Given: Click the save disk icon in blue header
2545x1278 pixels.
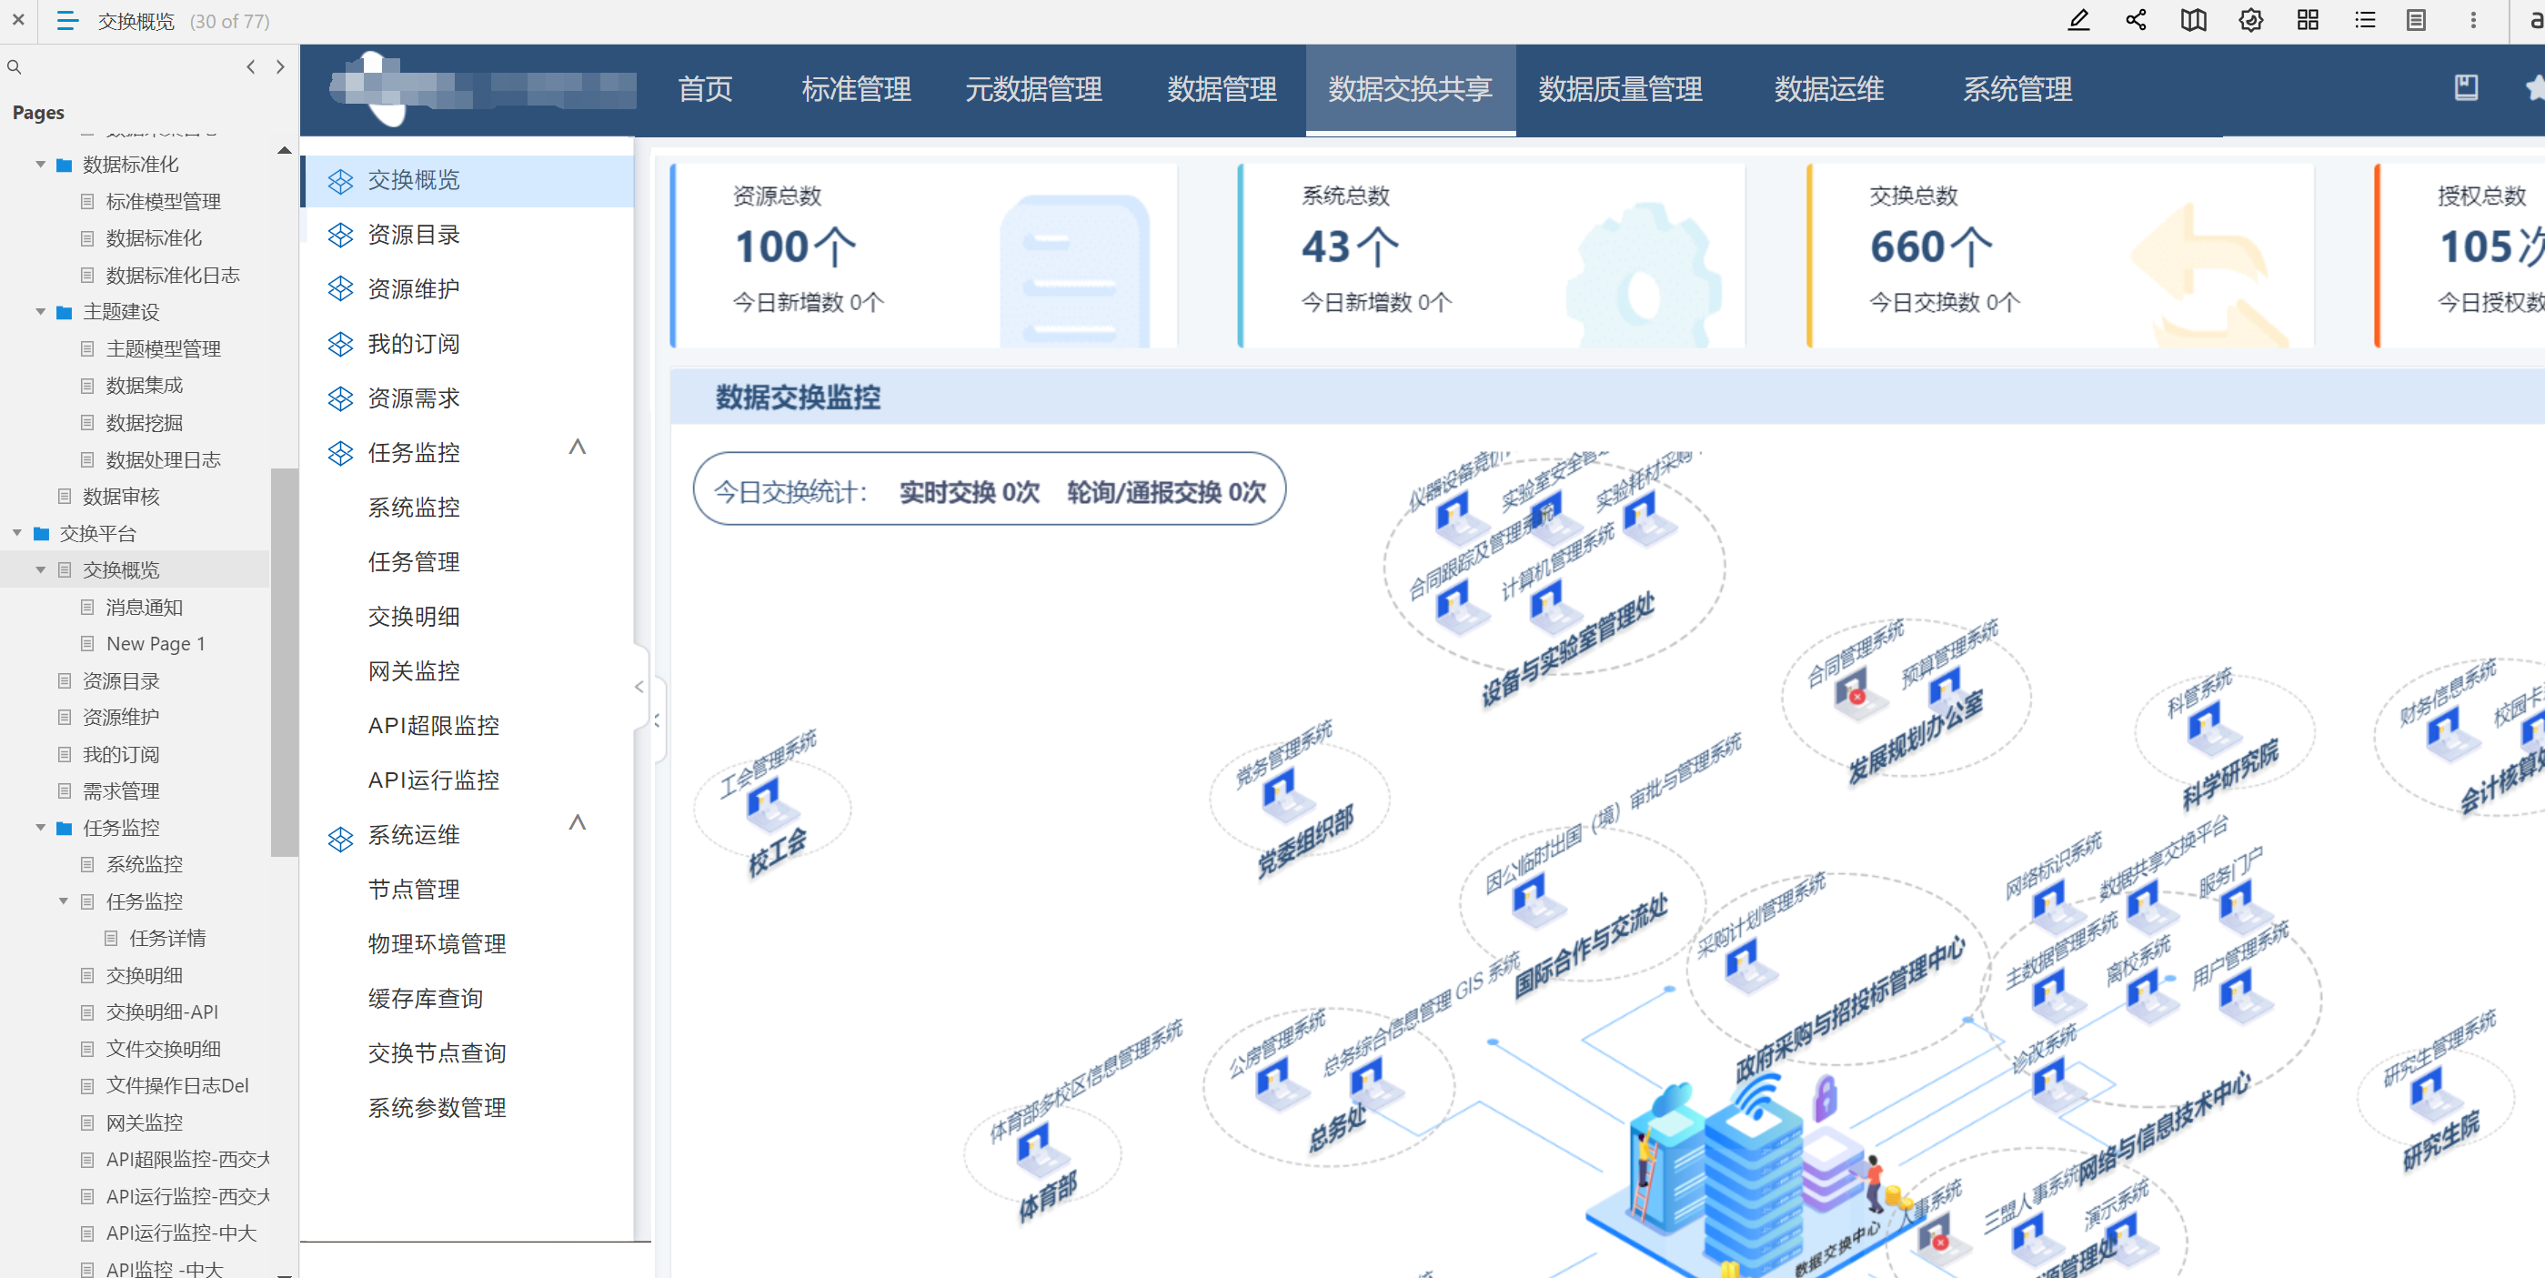Looking at the screenshot, I should point(2466,88).
